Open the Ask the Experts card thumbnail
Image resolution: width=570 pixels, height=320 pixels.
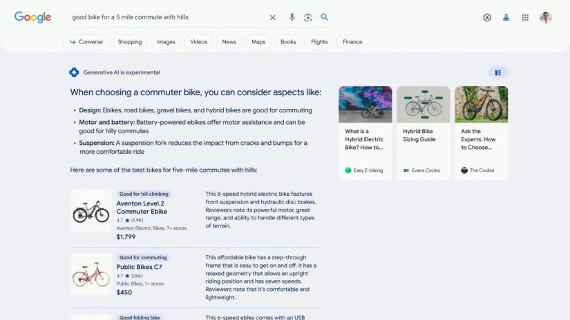tap(482, 105)
